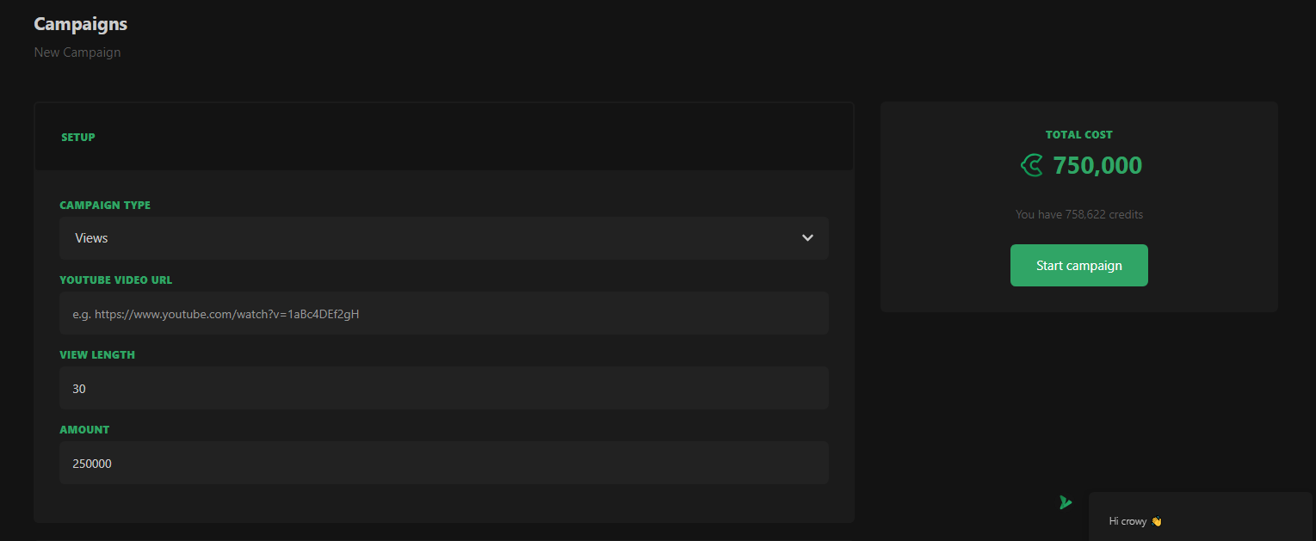Click the green arrow chat widget icon
Screen dimensions: 1316x541
pos(1066,502)
